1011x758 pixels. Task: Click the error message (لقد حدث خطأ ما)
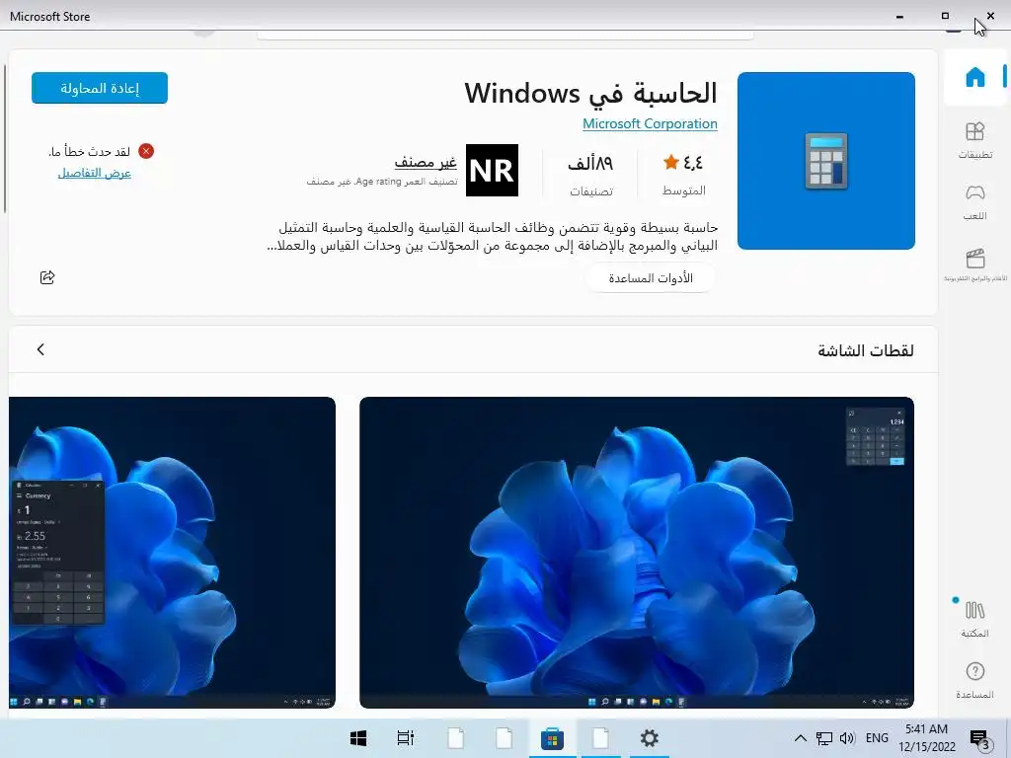pyautogui.click(x=90, y=151)
